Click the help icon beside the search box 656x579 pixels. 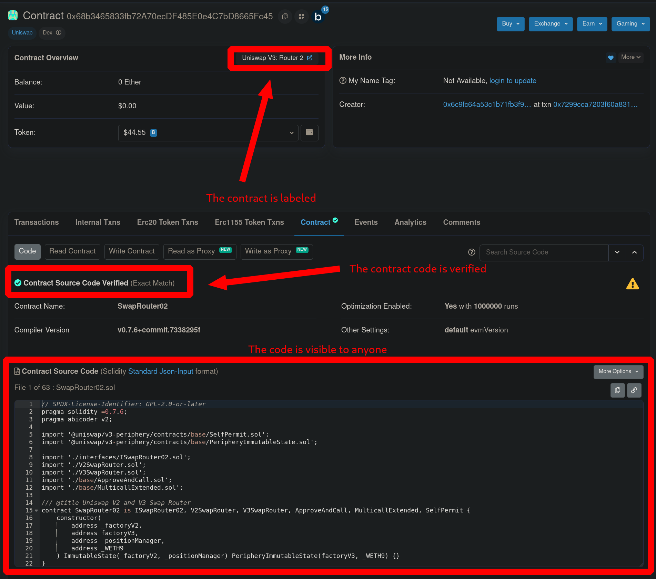tap(472, 252)
